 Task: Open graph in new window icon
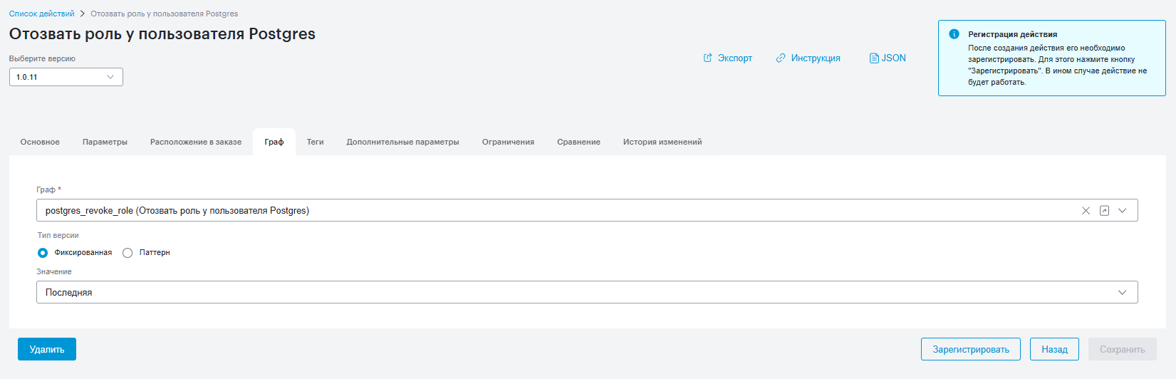coord(1104,210)
